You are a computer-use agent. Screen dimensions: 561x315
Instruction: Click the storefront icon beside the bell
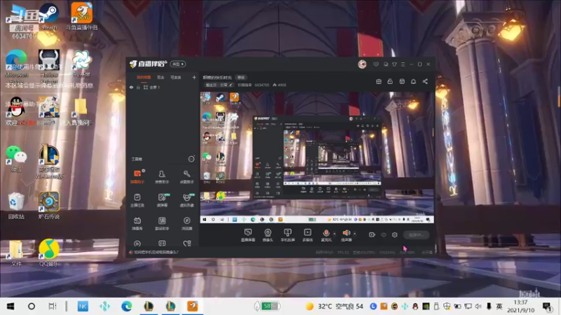[402, 81]
